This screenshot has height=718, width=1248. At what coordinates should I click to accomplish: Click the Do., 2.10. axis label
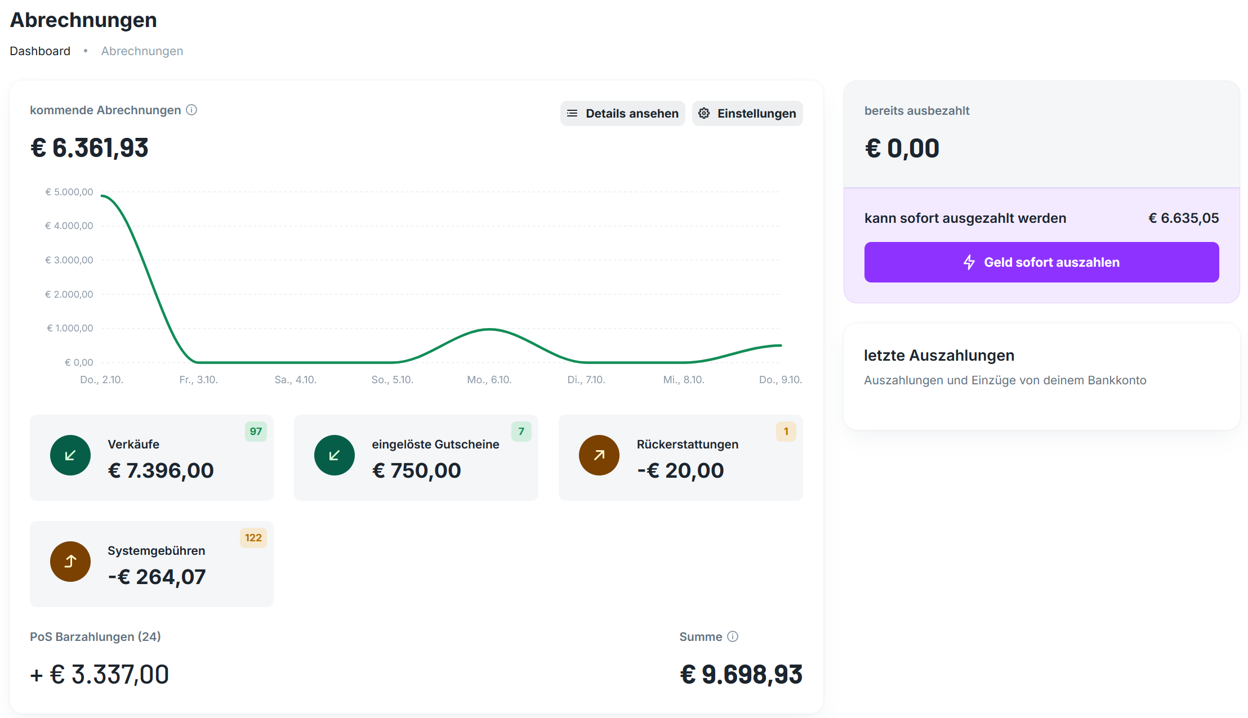(x=101, y=380)
